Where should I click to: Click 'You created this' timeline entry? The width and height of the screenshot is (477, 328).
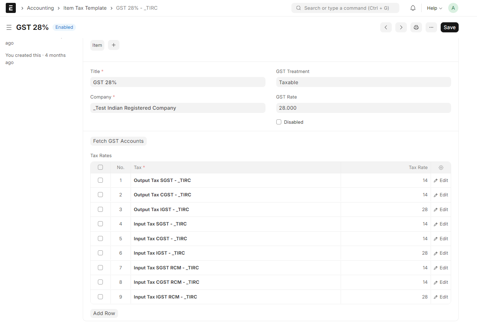pos(36,59)
